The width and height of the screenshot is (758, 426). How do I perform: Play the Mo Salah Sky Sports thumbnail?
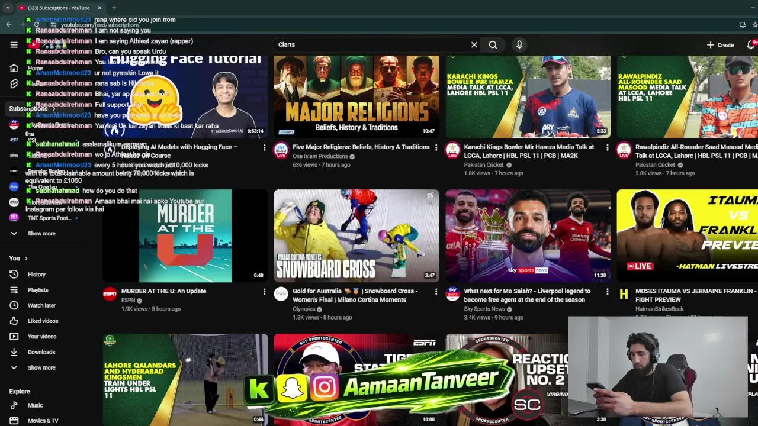(528, 236)
